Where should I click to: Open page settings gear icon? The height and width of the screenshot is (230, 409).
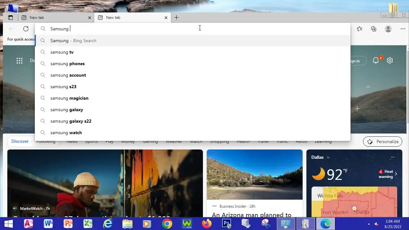point(390,60)
